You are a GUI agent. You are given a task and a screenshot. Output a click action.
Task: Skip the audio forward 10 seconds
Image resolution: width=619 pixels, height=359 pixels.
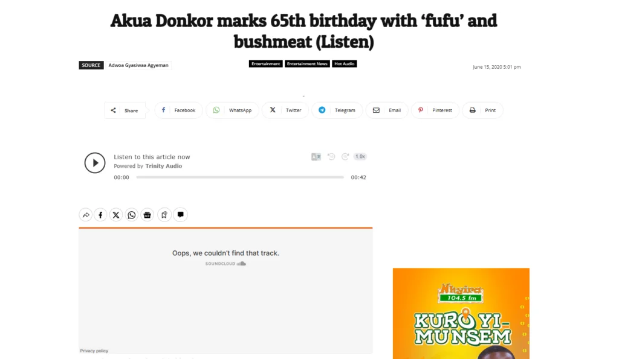point(345,157)
